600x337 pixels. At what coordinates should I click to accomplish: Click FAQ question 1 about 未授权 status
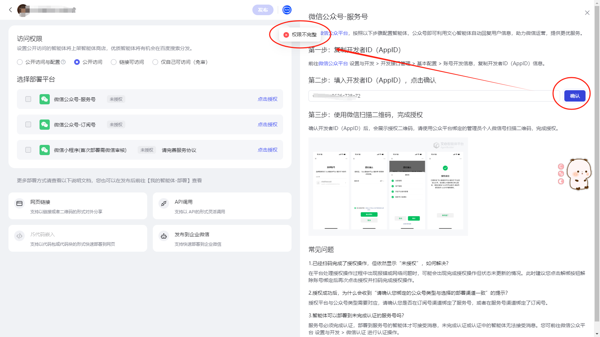[378, 263]
